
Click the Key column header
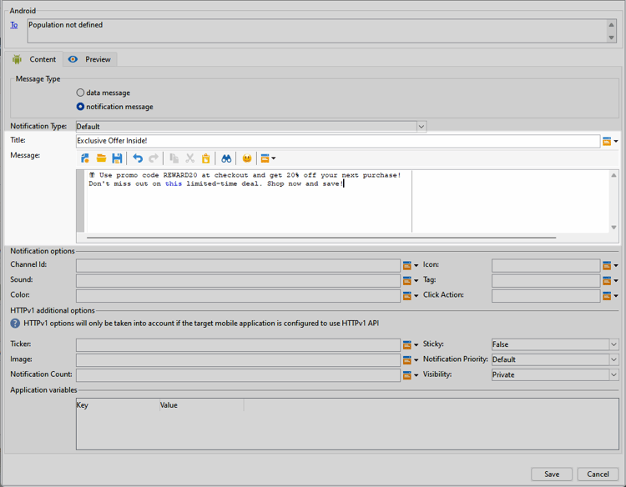(x=119, y=404)
